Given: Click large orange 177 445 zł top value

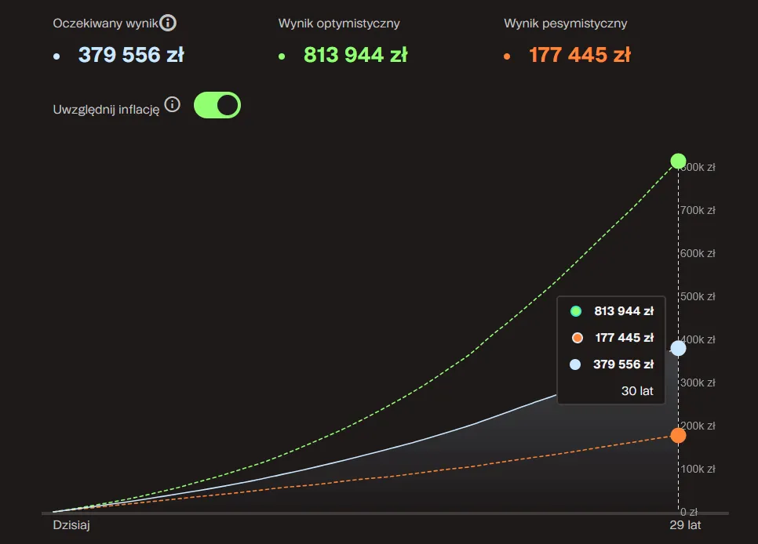Looking at the screenshot, I should [x=580, y=55].
